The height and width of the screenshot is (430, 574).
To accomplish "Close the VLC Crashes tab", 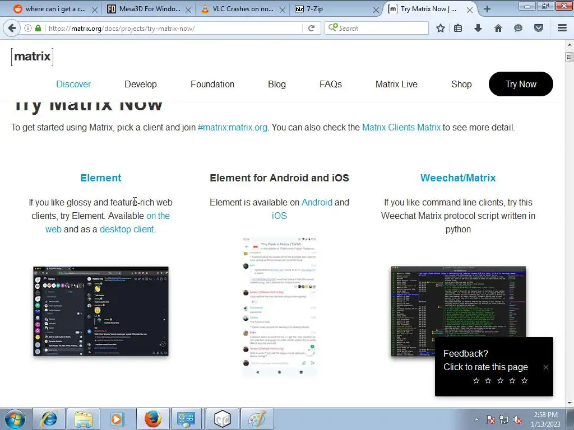I will 283,10.
